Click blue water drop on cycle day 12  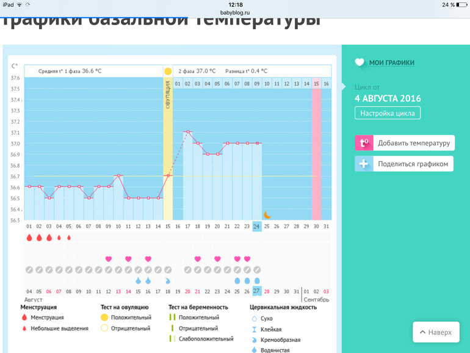pyautogui.click(x=138, y=280)
